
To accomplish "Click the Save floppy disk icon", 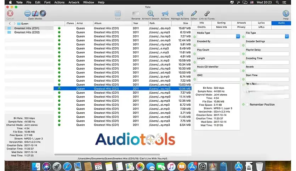I will coord(118,13).
